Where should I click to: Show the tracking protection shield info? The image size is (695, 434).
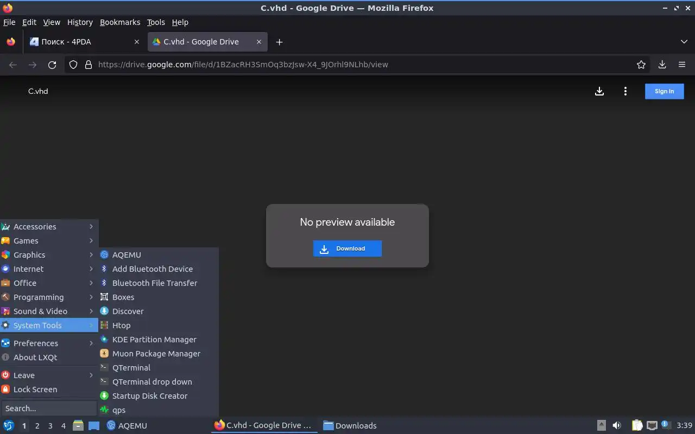73,65
